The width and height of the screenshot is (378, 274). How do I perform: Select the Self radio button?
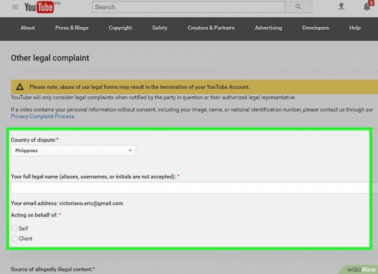(14, 228)
